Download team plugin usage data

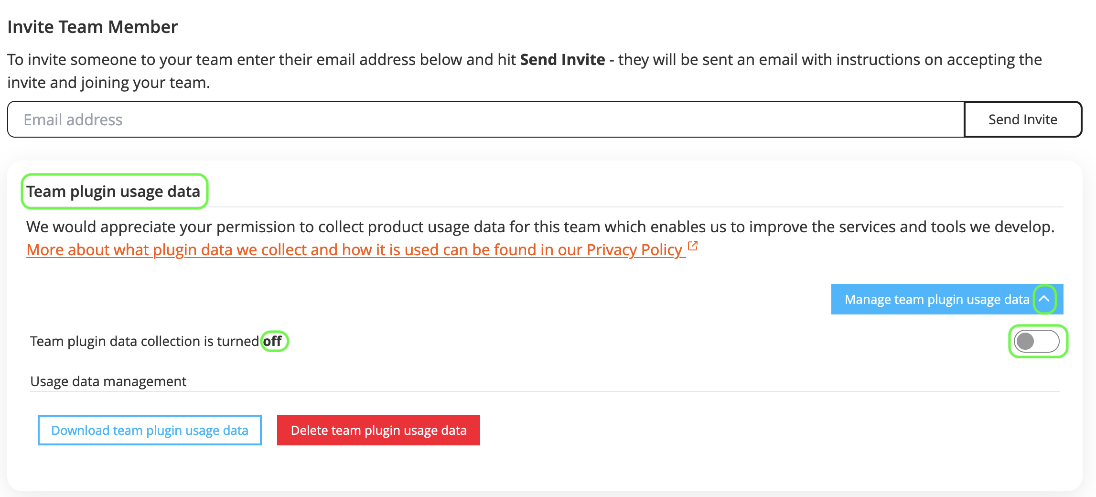(x=150, y=430)
